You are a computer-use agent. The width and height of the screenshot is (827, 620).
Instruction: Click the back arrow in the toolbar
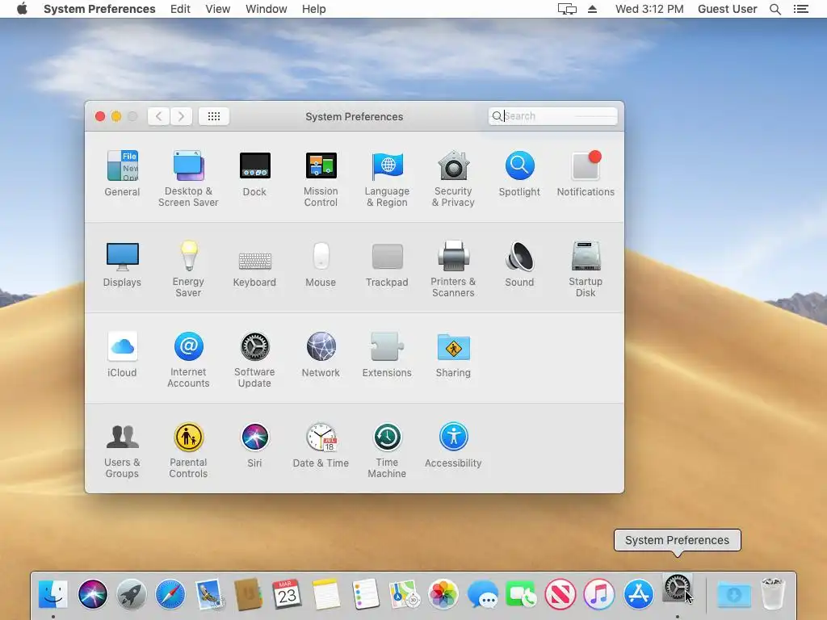click(158, 116)
